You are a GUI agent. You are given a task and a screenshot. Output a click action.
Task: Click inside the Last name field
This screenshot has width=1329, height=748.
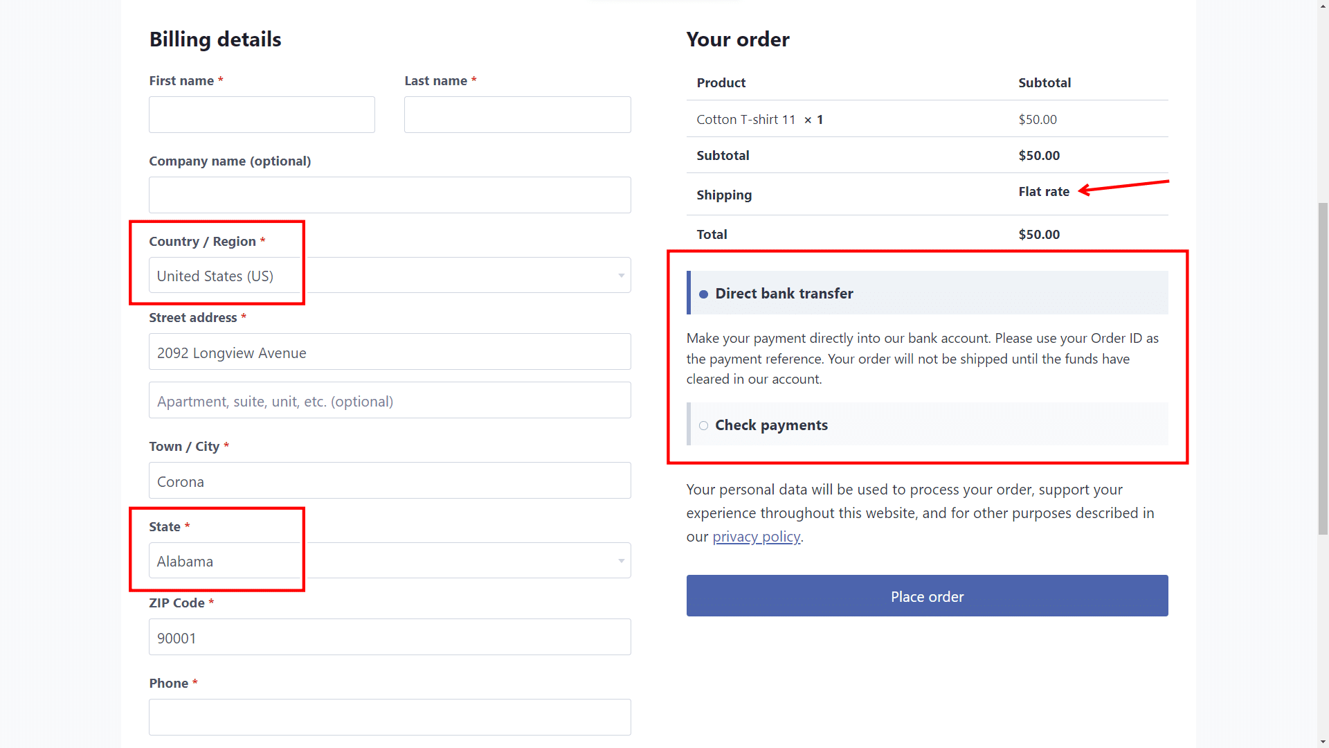[517, 114]
